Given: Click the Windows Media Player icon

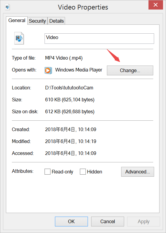Looking at the screenshot, I should click(48, 70).
